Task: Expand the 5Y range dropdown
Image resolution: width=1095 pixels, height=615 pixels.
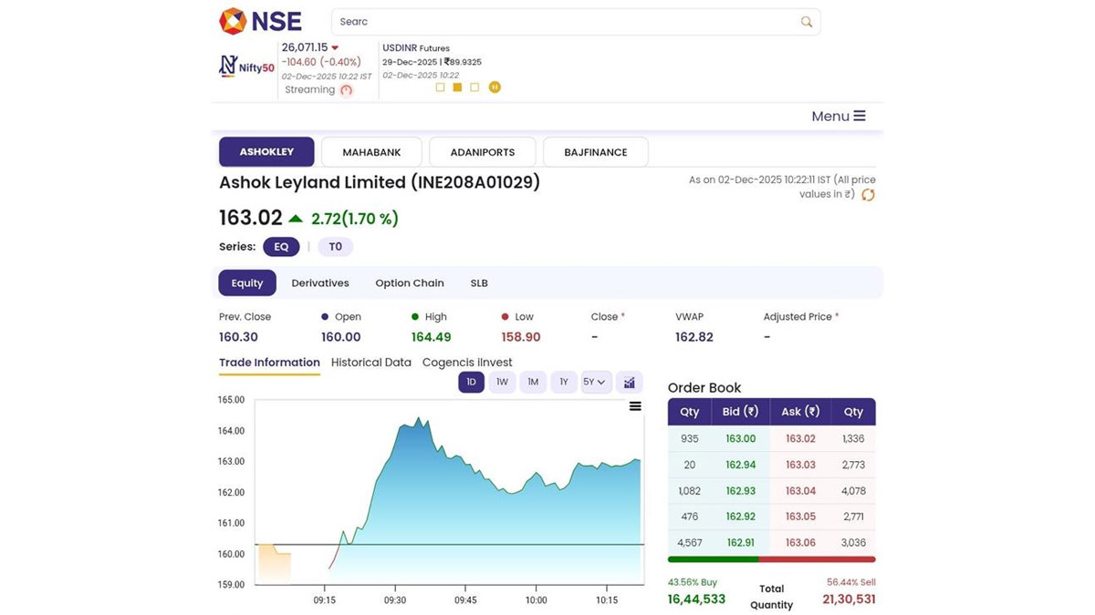Action: tap(596, 383)
